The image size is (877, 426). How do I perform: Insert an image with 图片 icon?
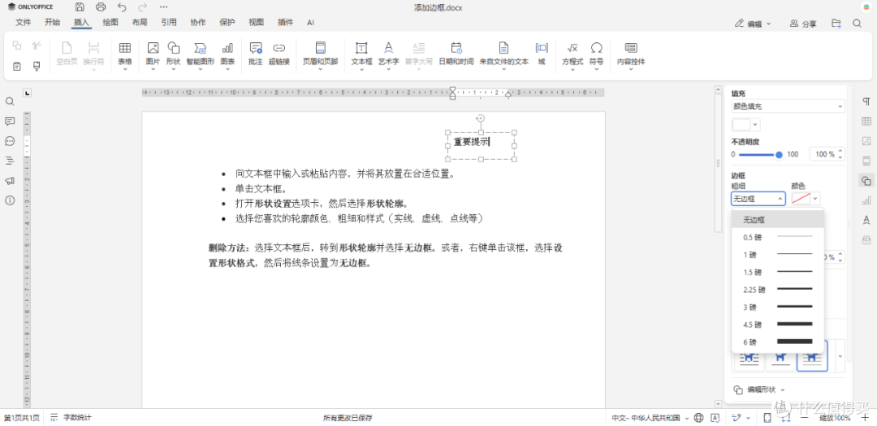click(x=153, y=55)
